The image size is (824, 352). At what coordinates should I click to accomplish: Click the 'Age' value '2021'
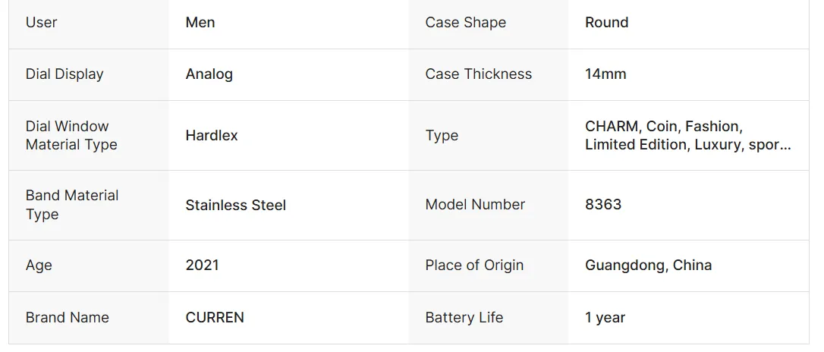tap(202, 266)
